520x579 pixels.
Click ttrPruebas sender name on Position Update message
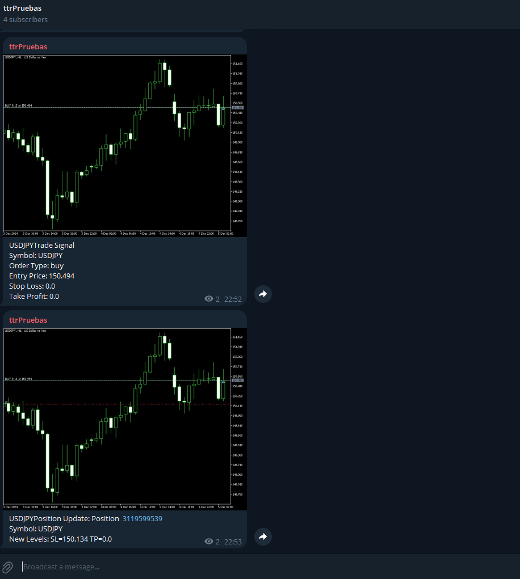coord(28,320)
